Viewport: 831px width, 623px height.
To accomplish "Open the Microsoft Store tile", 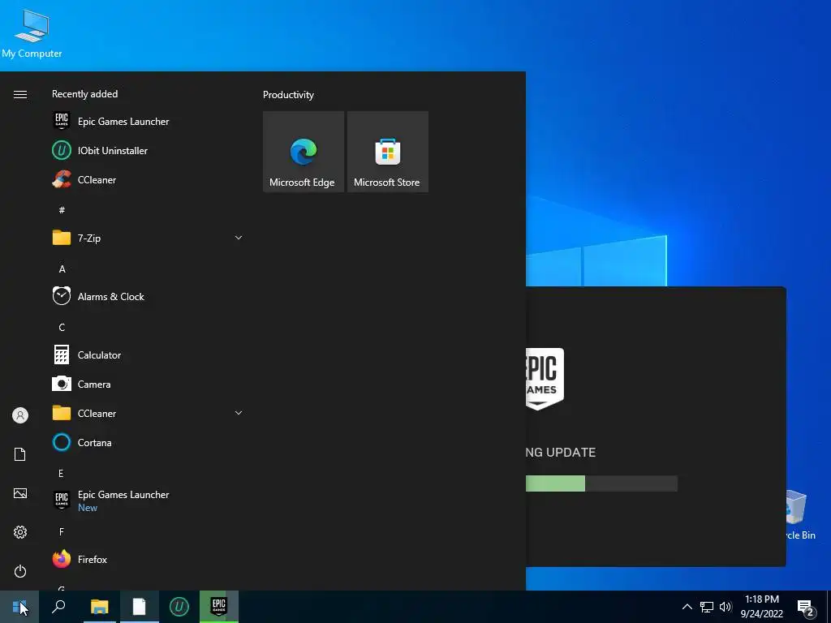I will tap(387, 152).
